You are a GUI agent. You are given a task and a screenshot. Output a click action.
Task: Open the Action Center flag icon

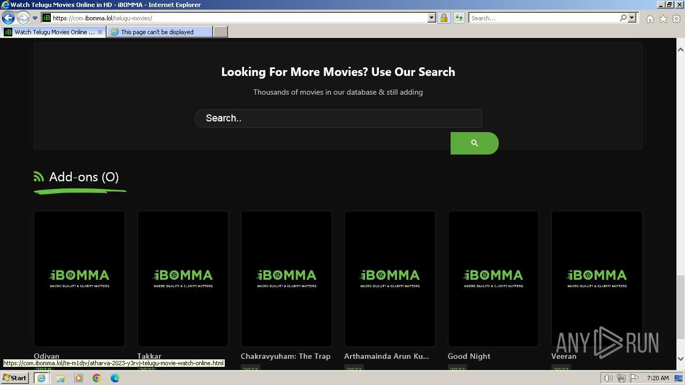(x=635, y=379)
